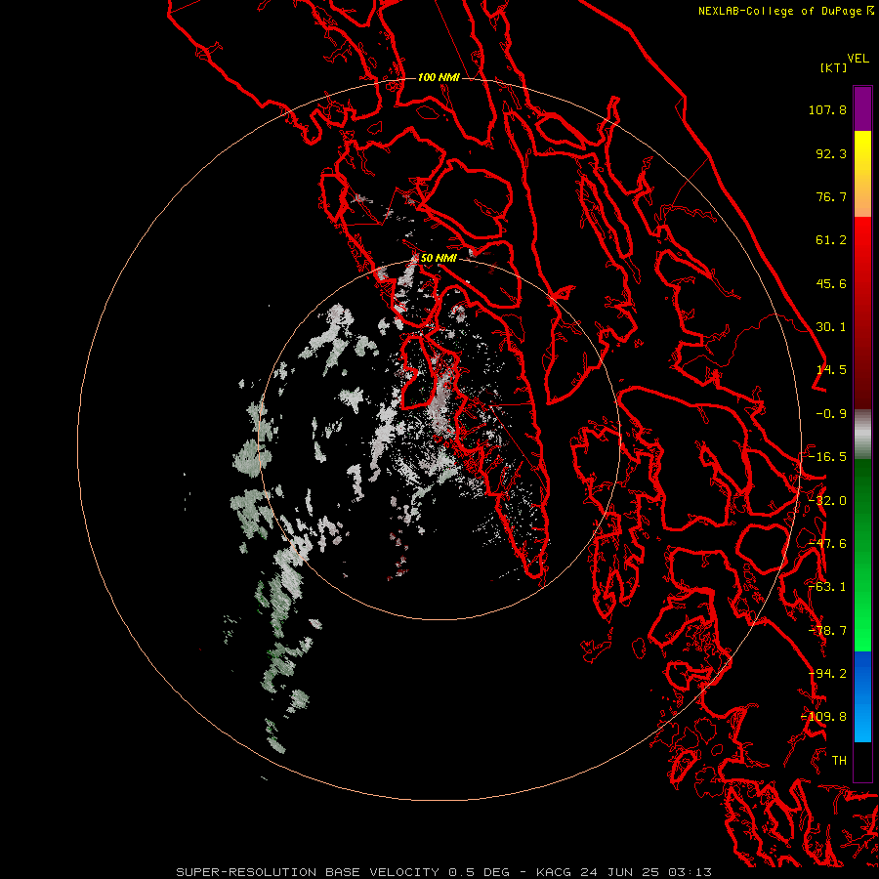Click the NEXLAB-College of DuPage label
879x879 pixels.
pyautogui.click(x=779, y=11)
